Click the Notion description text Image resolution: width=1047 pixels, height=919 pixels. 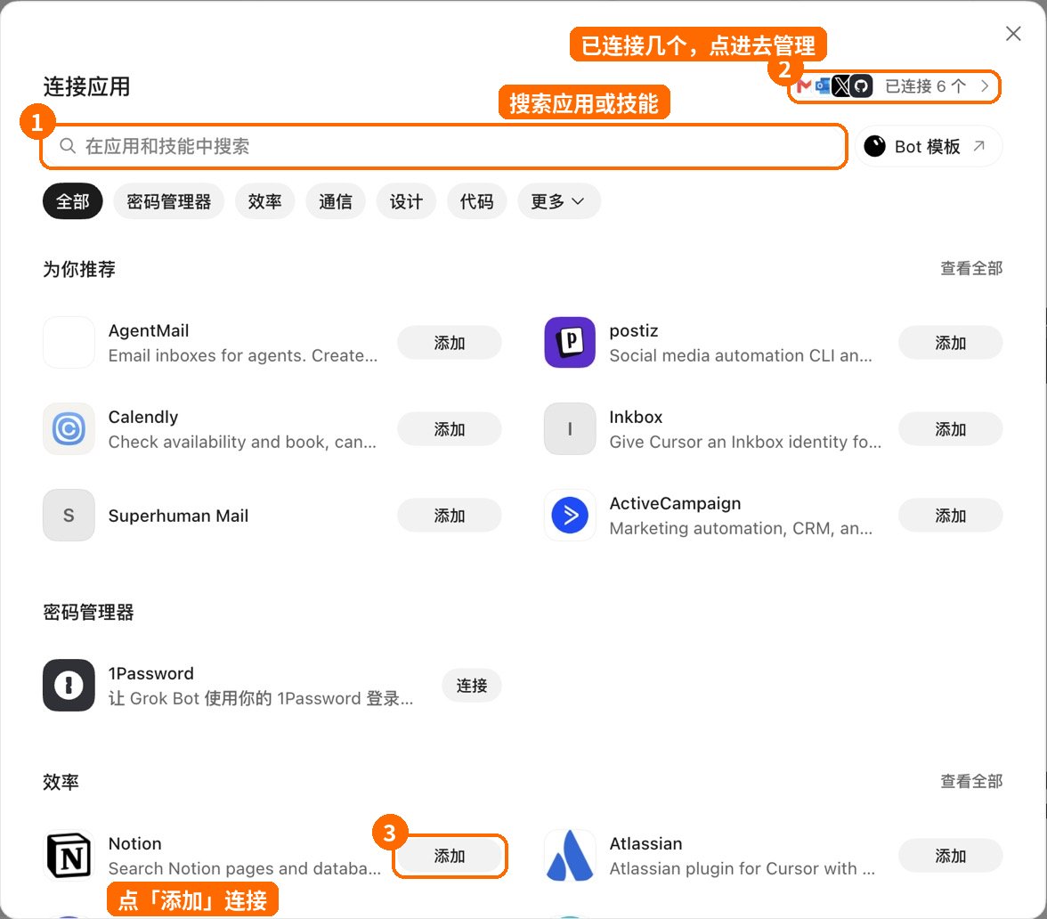tap(244, 868)
